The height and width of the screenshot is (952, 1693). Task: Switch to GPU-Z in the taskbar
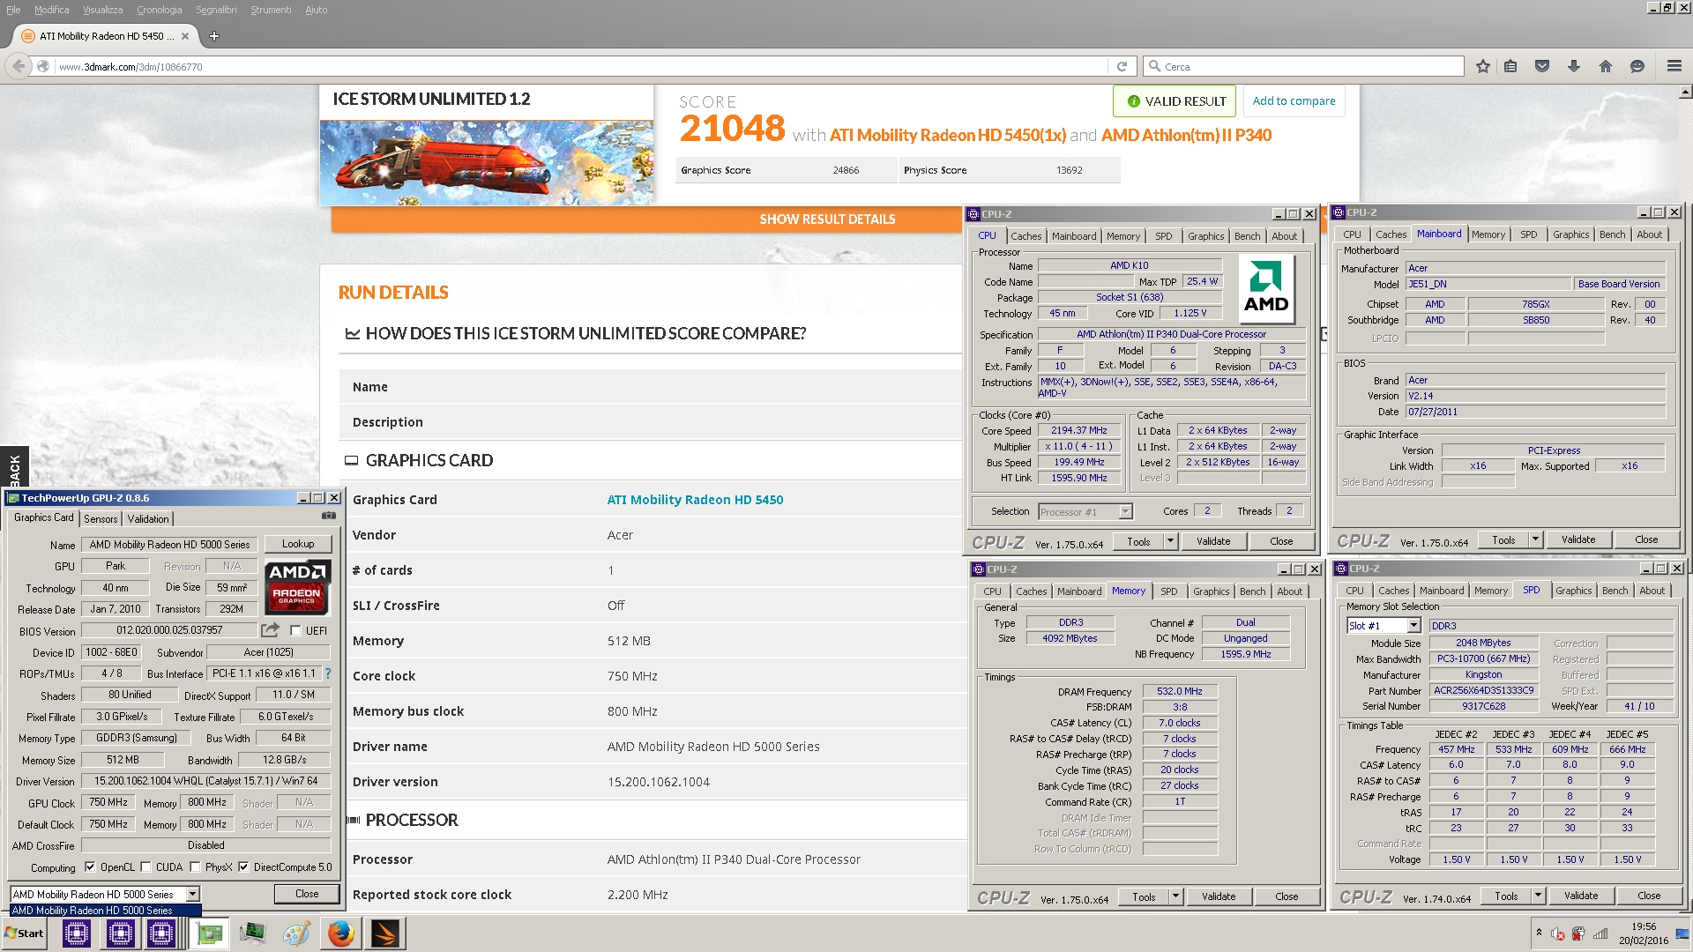(x=210, y=933)
